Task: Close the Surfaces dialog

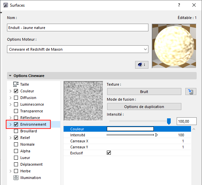Action: pos(194,5)
